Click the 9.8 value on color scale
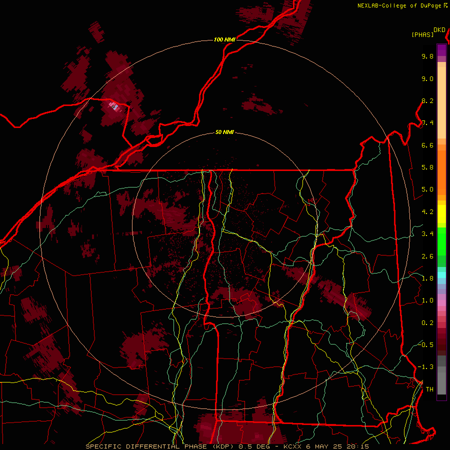Image resolution: width=450 pixels, height=450 pixels. pyautogui.click(x=427, y=56)
